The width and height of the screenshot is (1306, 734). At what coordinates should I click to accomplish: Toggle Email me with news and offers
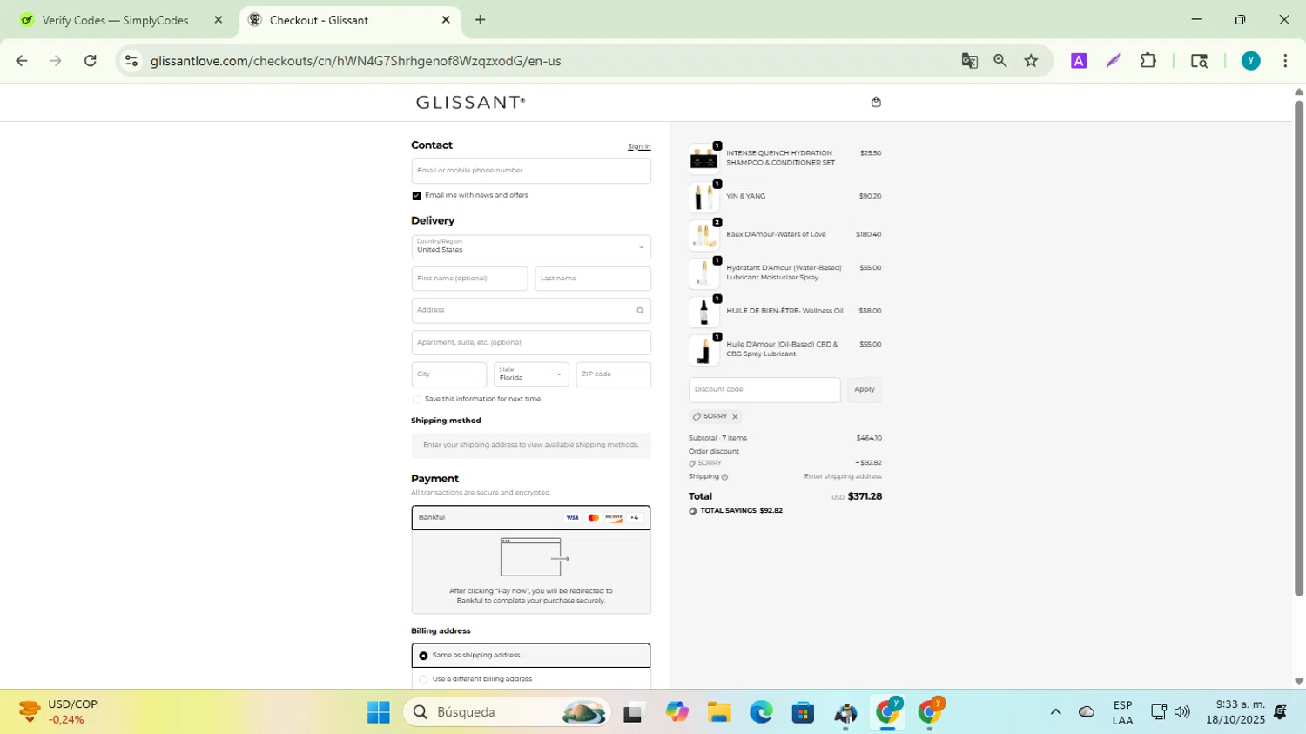click(416, 196)
